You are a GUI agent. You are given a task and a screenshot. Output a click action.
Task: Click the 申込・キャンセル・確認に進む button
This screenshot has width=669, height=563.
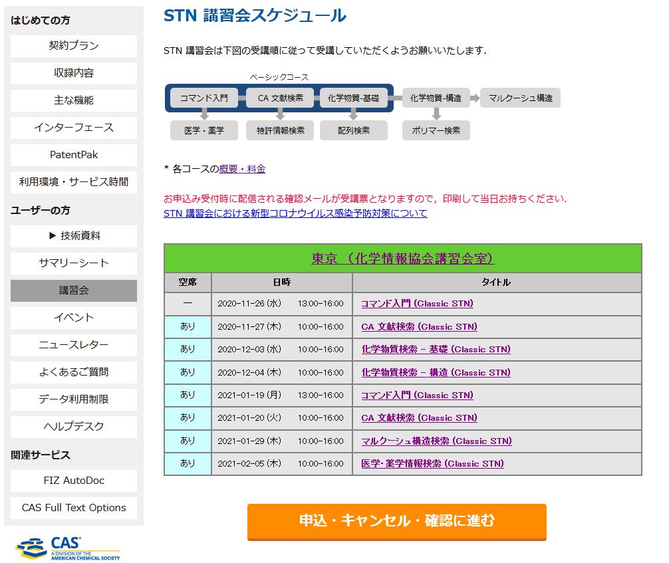[397, 521]
